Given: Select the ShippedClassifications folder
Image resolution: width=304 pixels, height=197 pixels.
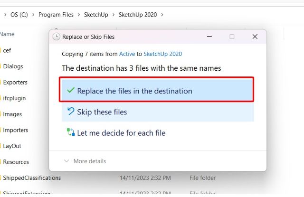Looking at the screenshot, I should (x=32, y=178).
